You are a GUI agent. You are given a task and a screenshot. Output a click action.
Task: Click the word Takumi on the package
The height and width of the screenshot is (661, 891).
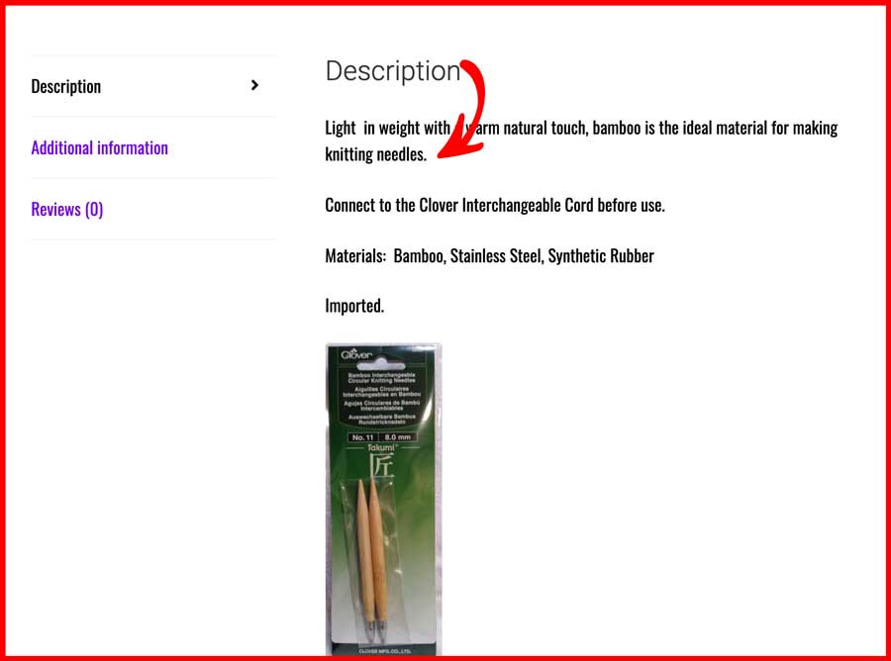(381, 447)
